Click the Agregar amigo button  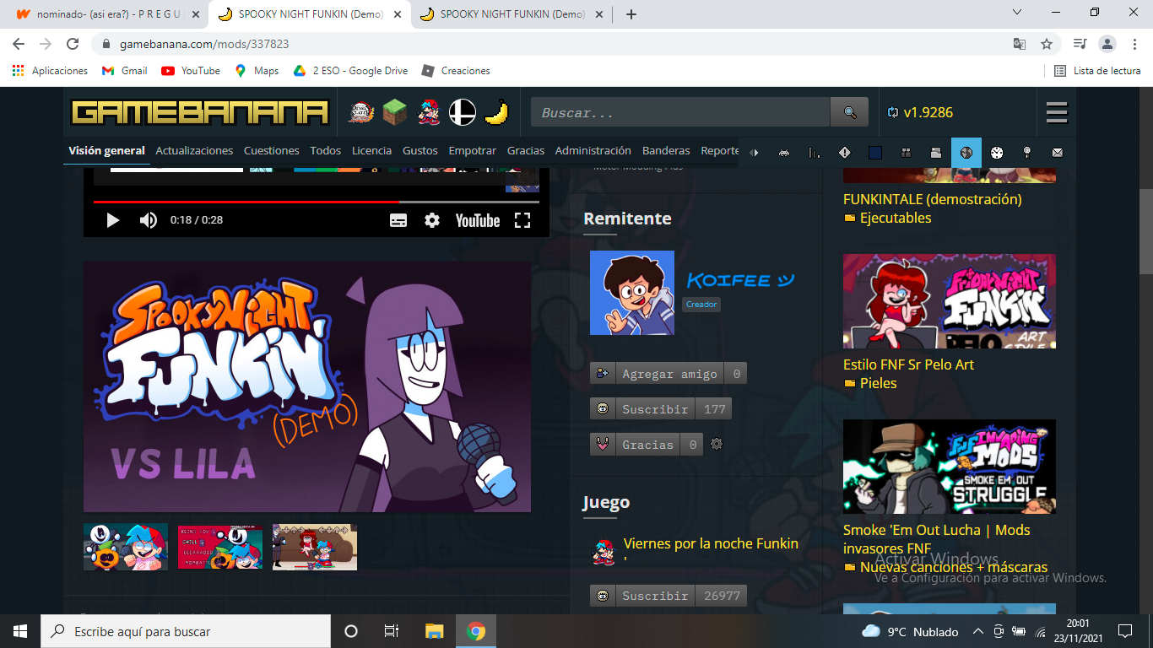point(669,374)
